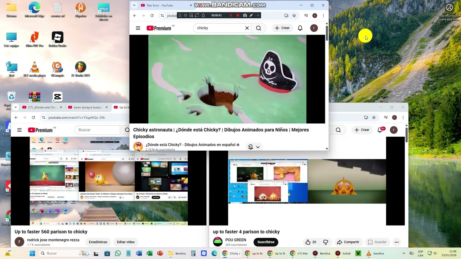Clear the 'chicky' search text
Viewport: 461px width, 259px height.
pos(247,28)
